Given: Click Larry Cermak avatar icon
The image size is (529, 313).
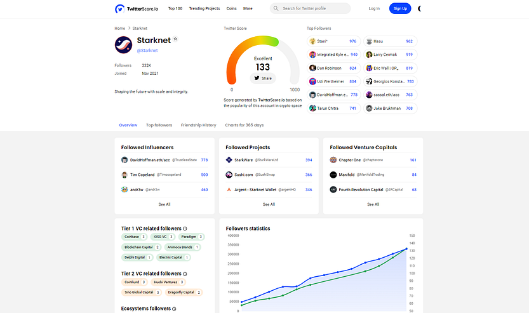Looking at the screenshot, I should (369, 55).
